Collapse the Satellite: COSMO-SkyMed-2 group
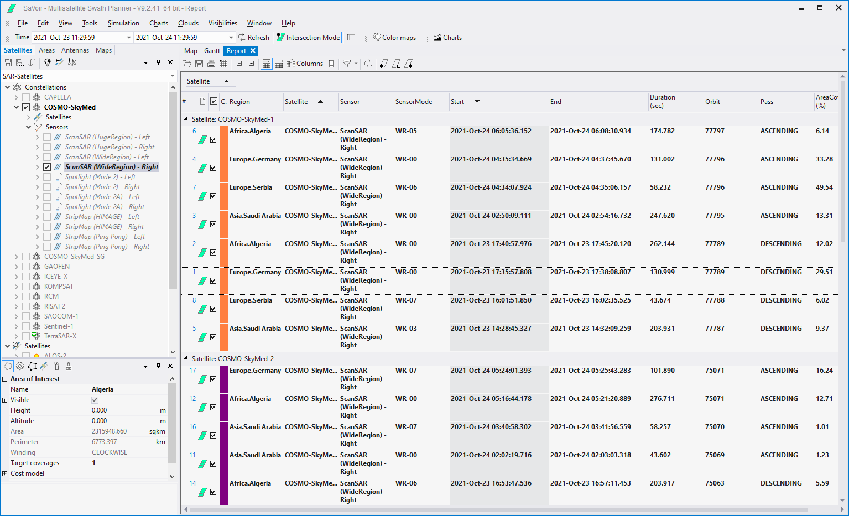 (x=186, y=359)
